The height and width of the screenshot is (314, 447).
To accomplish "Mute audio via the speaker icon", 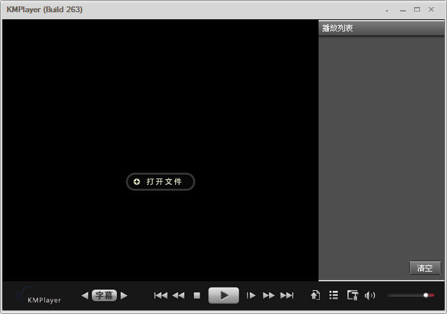I will click(370, 295).
